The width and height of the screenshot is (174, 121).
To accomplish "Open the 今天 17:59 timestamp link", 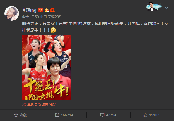I will point(30,17).
